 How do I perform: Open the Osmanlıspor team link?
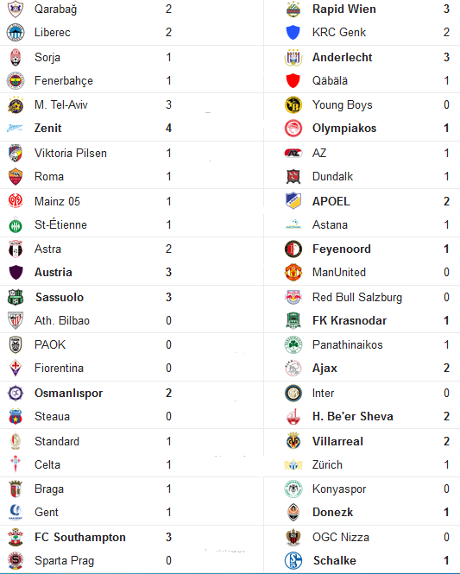click(68, 393)
